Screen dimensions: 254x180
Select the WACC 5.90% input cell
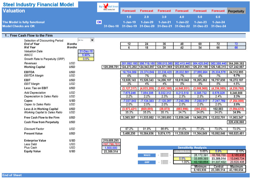[86, 55]
